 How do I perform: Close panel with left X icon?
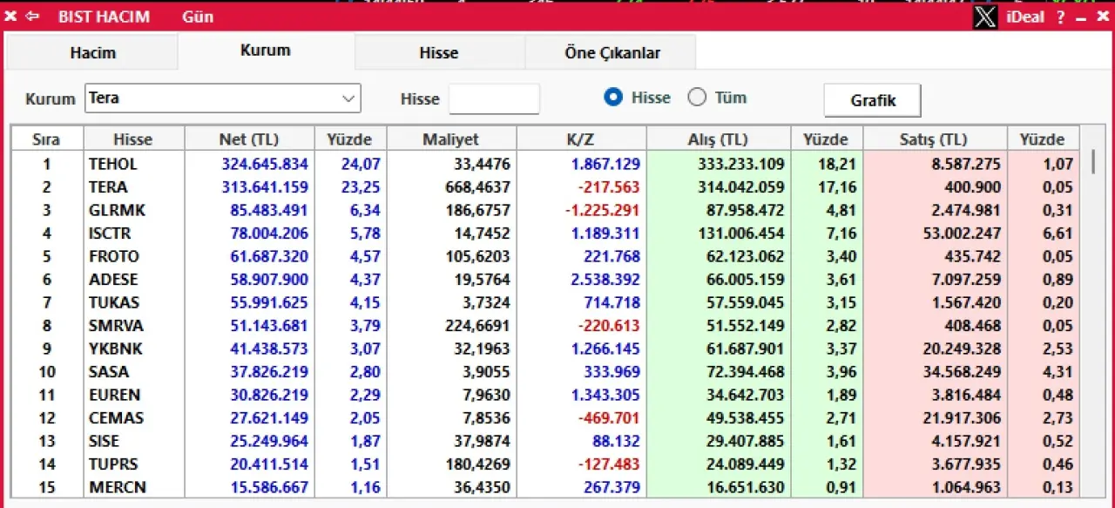tap(10, 17)
